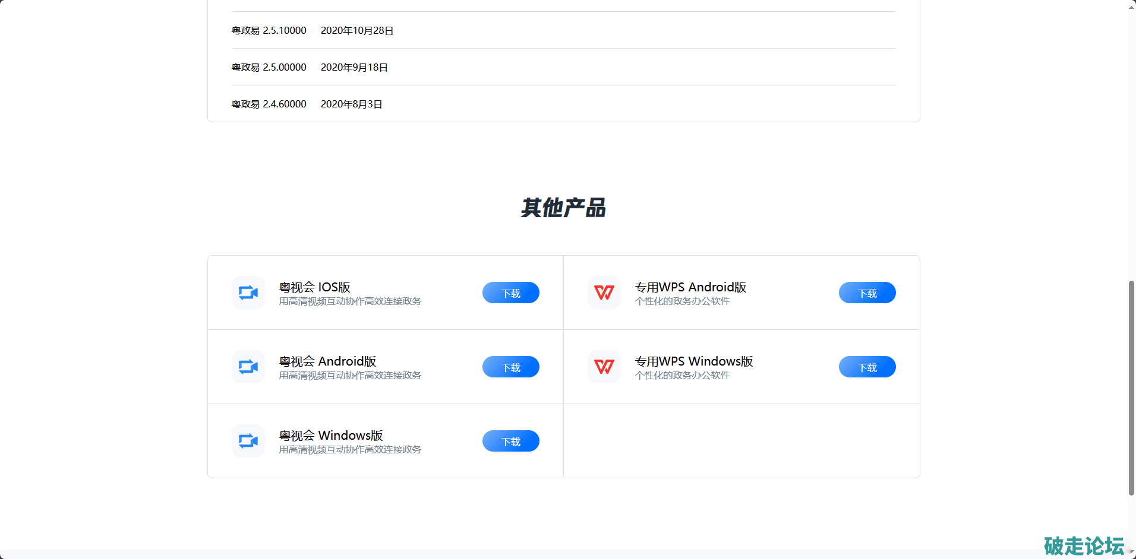Open the 粤政易 2.5.00000 version entry
The image size is (1136, 559).
pos(269,67)
